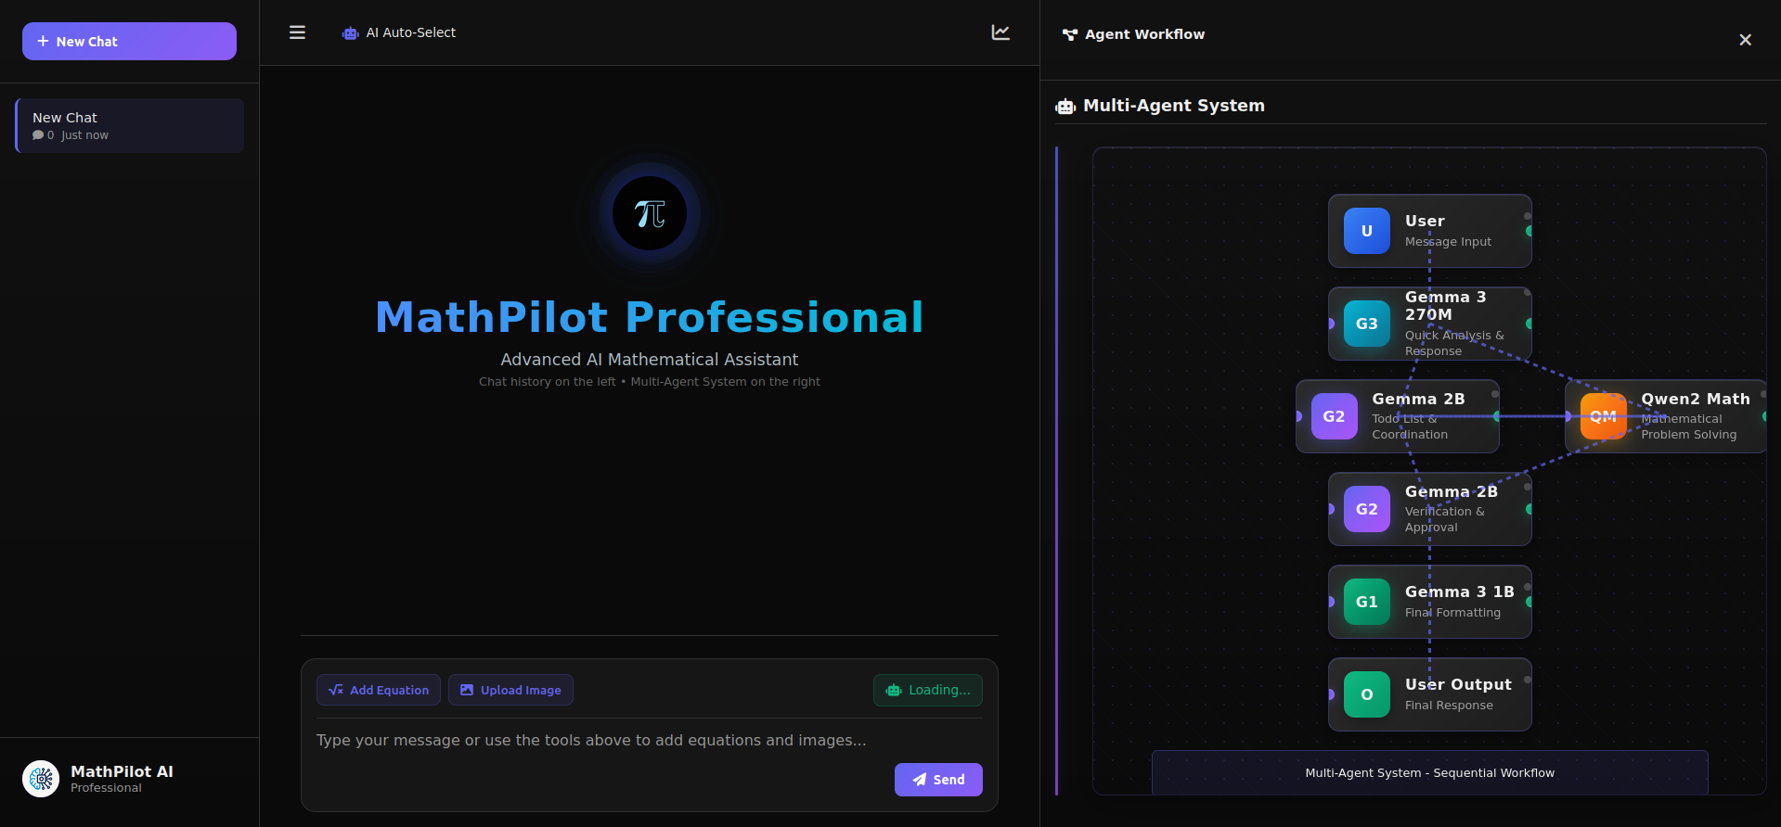Screen dimensions: 1781x827
Task: Click 'Advanced AI Mathematical Assistant' subtitle
Action: click(650, 360)
